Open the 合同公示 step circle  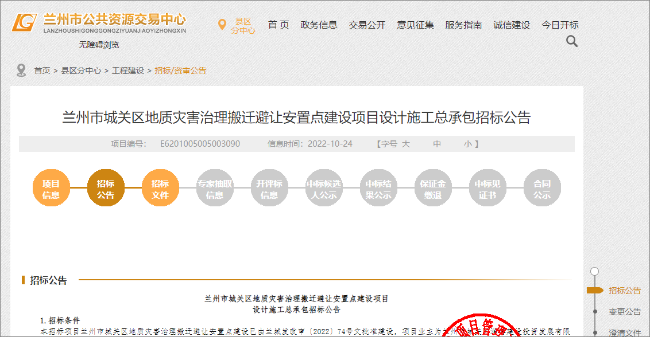tap(541, 189)
